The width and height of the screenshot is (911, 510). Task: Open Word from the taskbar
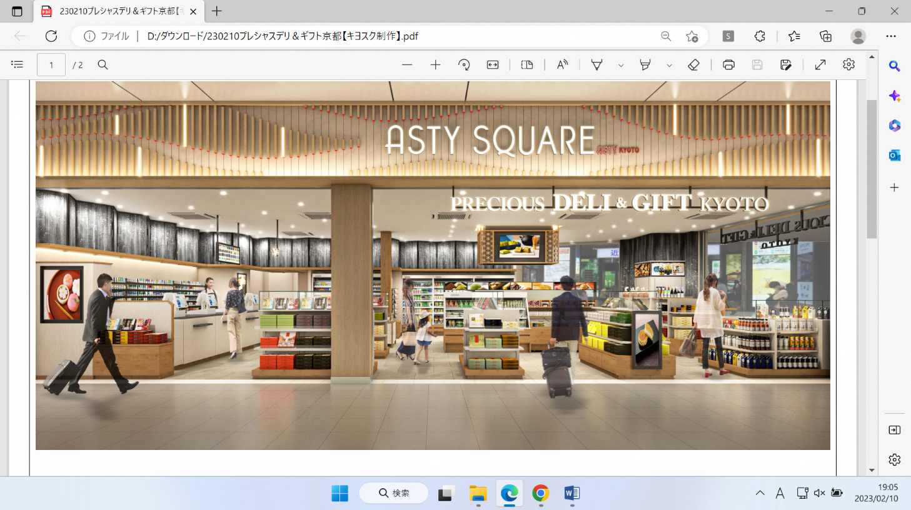click(x=571, y=493)
